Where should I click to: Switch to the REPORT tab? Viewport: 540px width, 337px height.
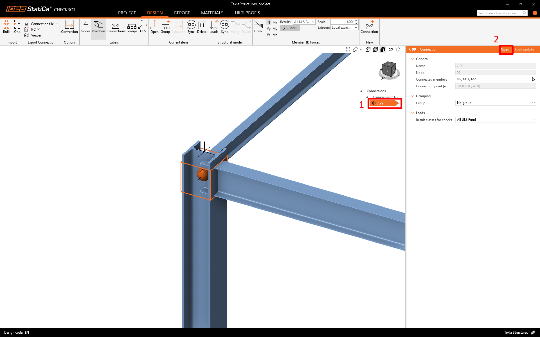182,13
